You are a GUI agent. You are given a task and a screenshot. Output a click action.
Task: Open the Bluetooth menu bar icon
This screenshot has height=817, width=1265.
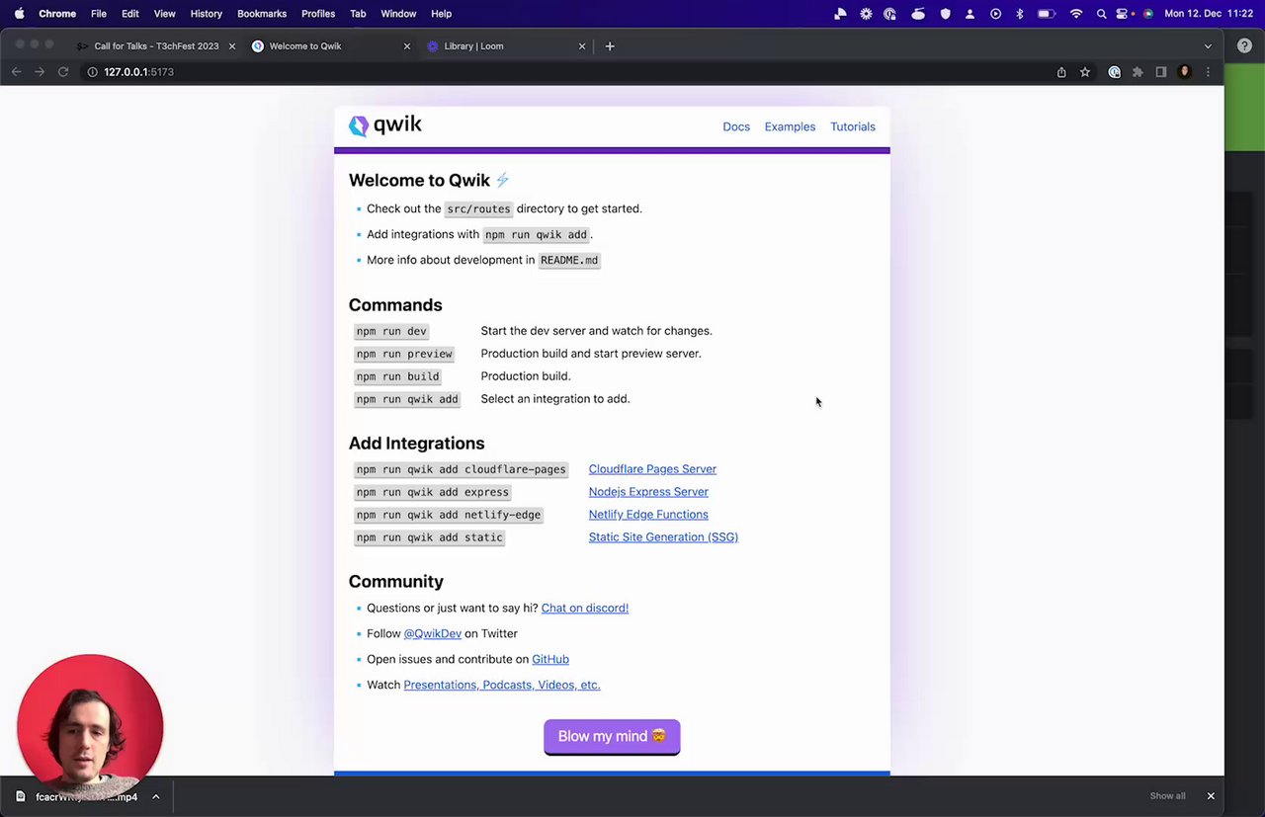(1020, 14)
